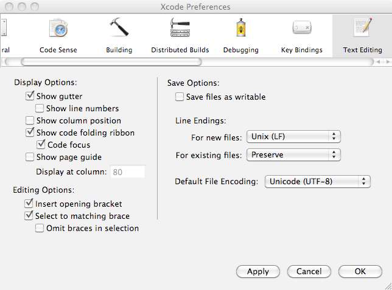
Task: Choose the Default File Encoding dropdown
Action: (x=318, y=181)
